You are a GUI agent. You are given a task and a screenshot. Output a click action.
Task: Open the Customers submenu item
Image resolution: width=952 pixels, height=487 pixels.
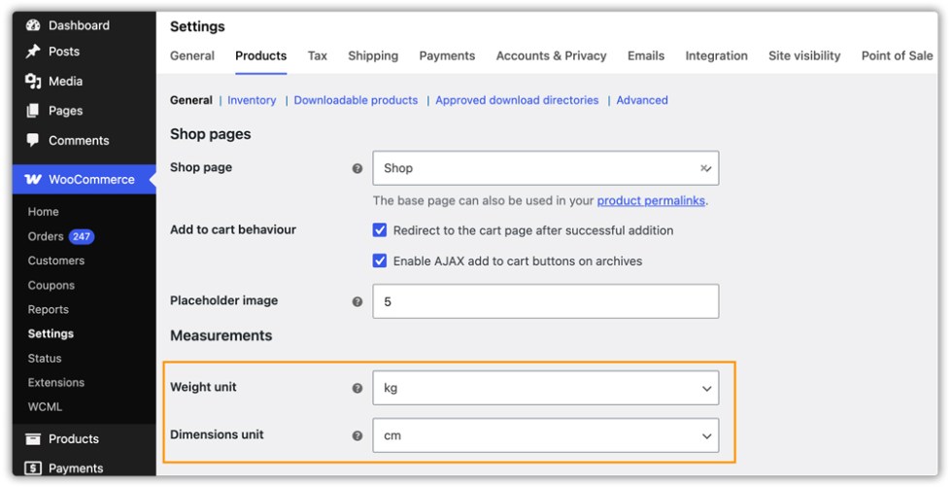[56, 261]
